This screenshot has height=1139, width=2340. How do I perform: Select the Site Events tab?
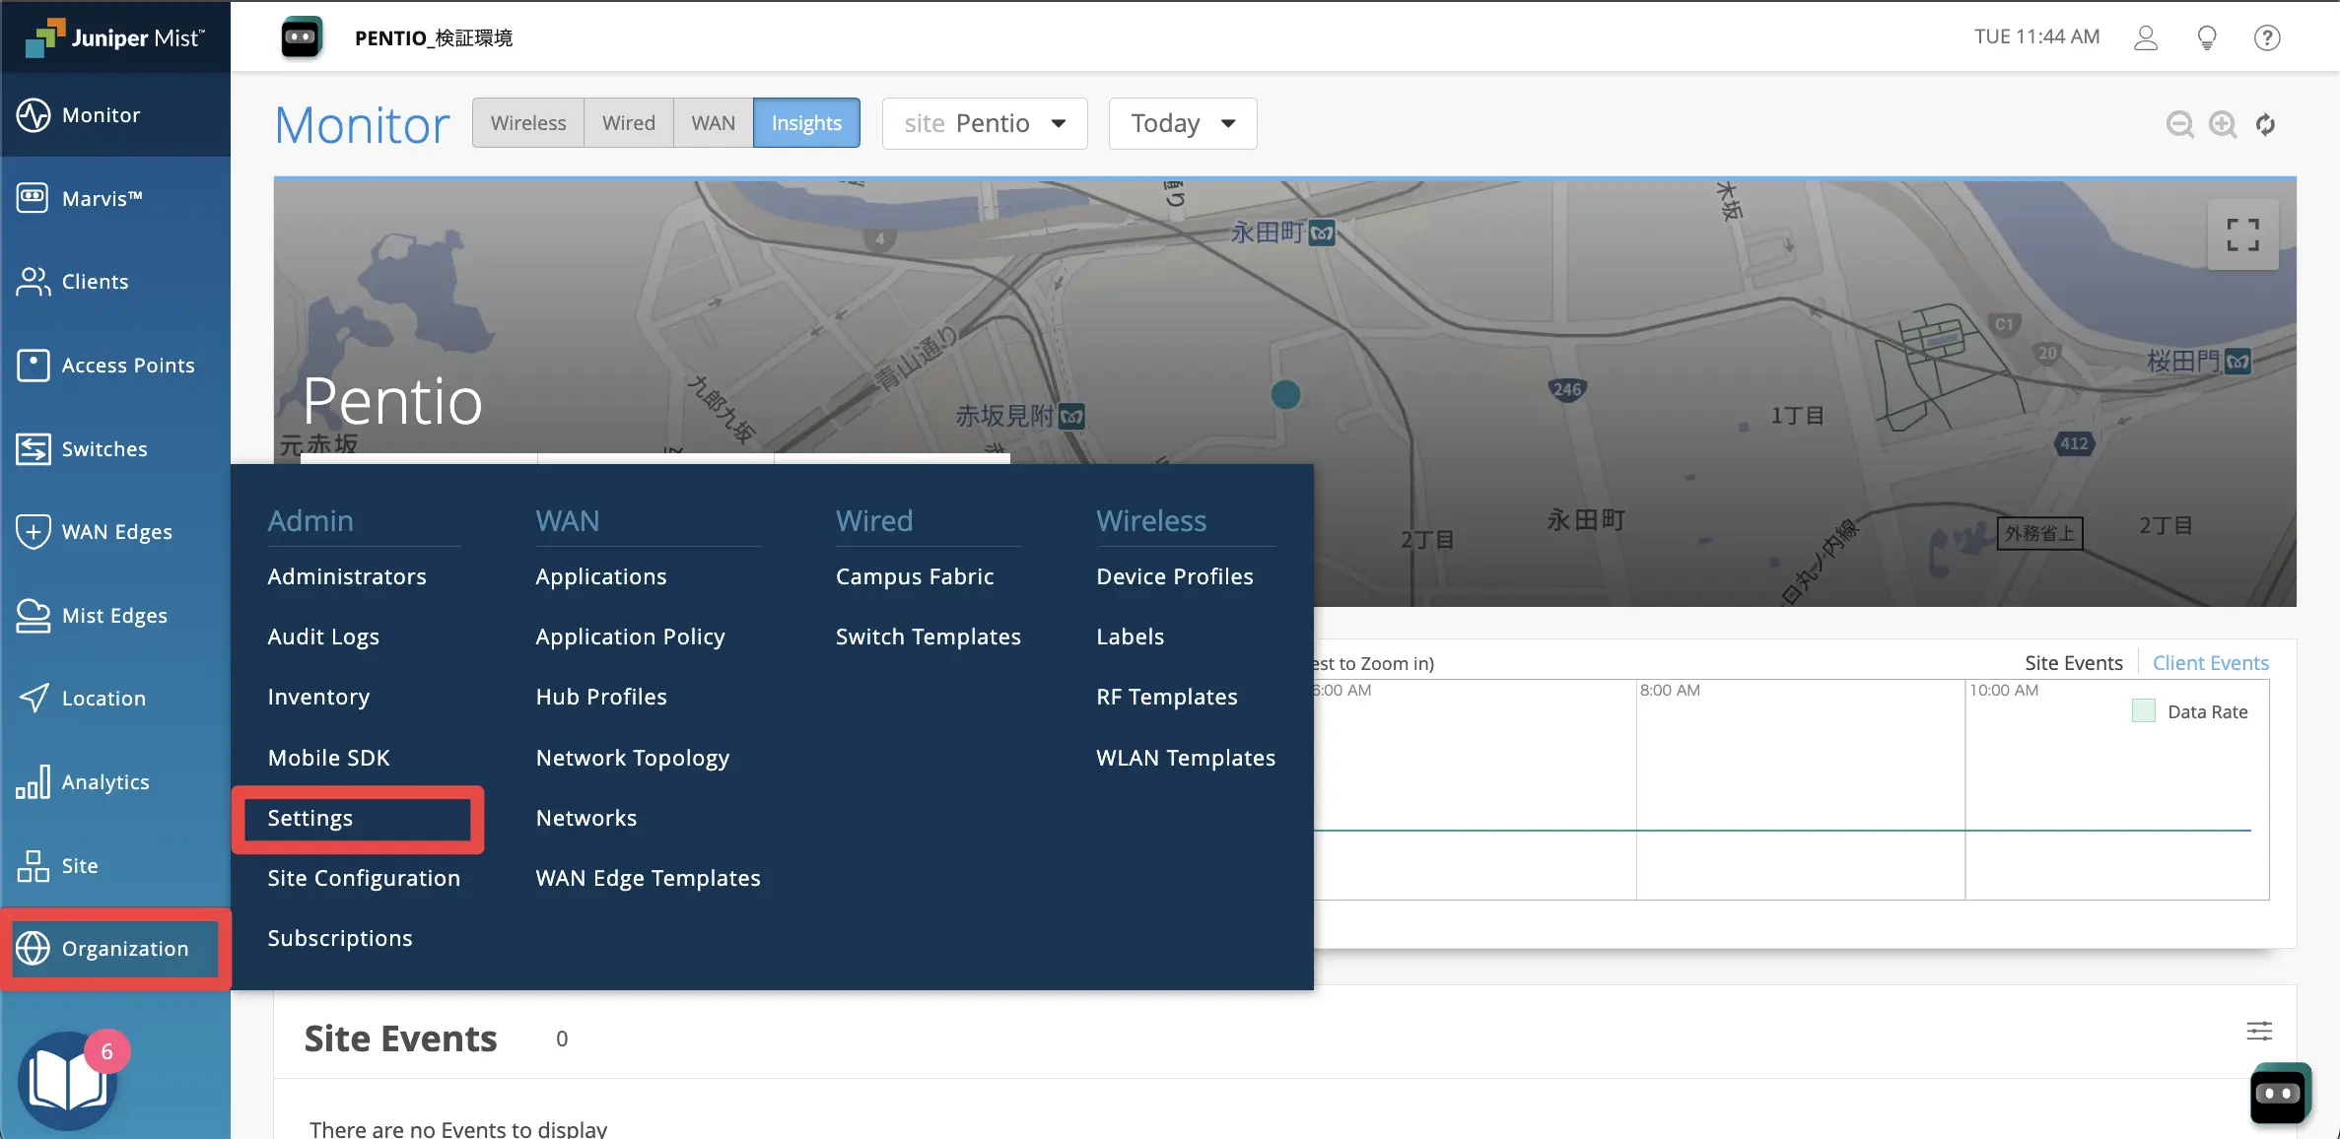tap(2073, 663)
